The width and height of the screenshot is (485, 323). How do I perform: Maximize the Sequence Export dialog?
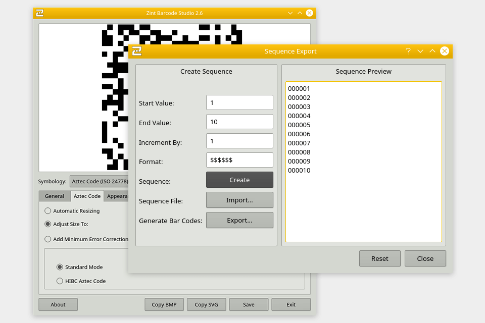[x=432, y=51]
